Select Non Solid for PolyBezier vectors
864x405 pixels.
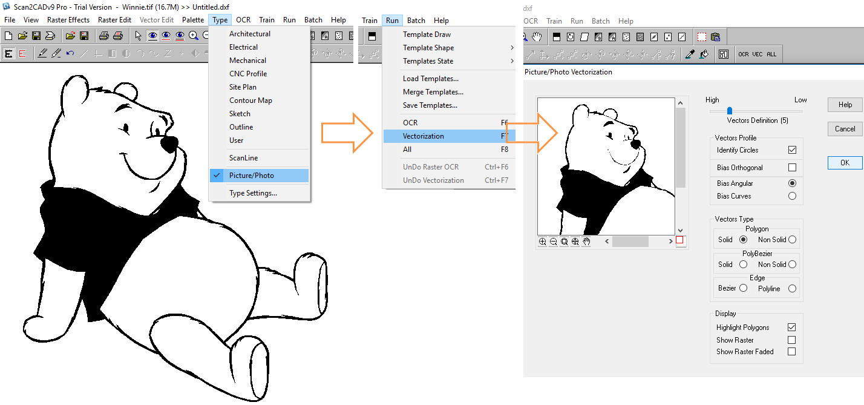pyautogui.click(x=792, y=263)
